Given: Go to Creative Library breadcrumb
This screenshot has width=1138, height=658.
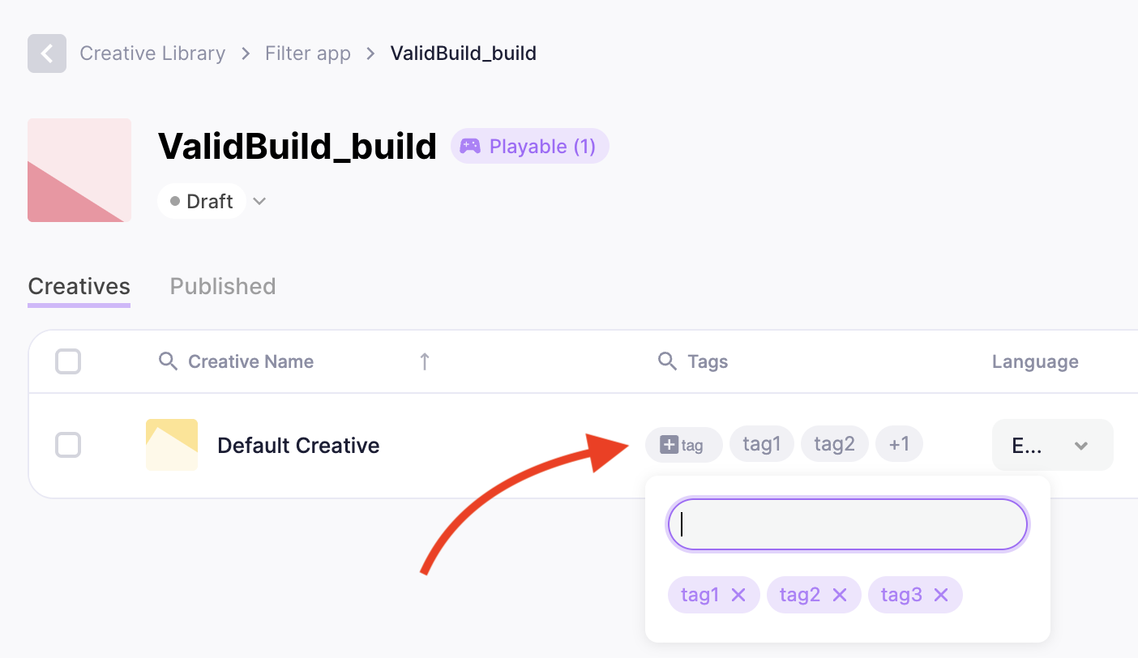Looking at the screenshot, I should pos(152,53).
